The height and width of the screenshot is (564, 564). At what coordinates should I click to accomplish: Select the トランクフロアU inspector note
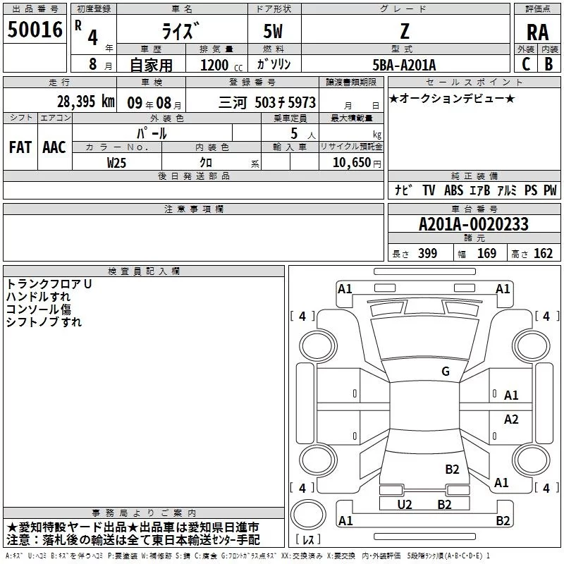pos(49,284)
